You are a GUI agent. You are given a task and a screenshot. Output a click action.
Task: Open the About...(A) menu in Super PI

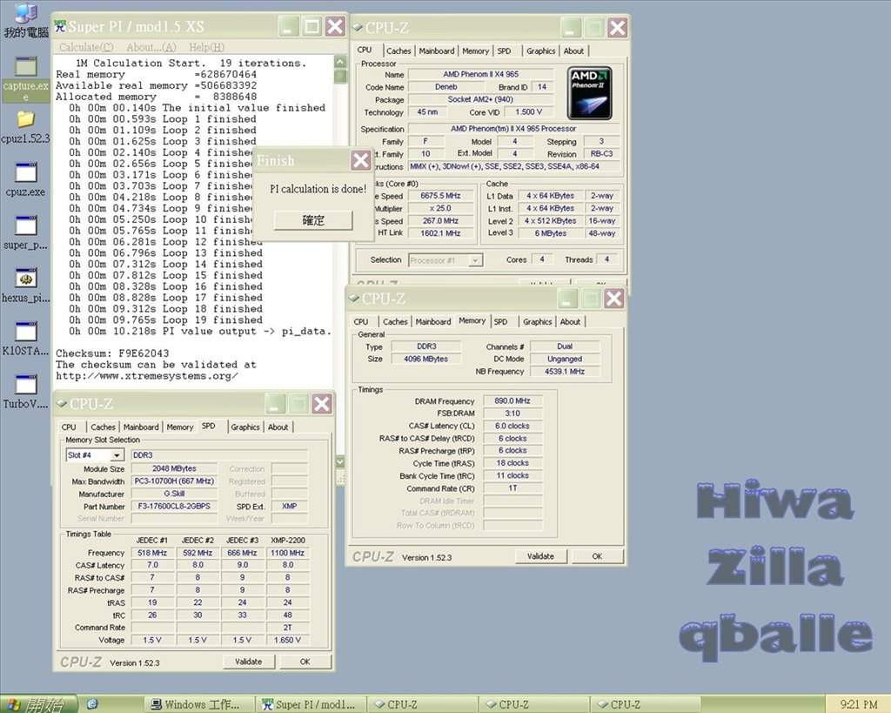coord(151,47)
